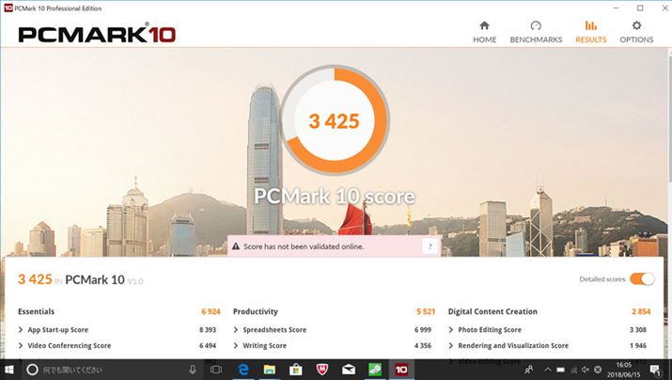Open File Explorer from taskbar
The height and width of the screenshot is (380, 672).
[x=269, y=370]
